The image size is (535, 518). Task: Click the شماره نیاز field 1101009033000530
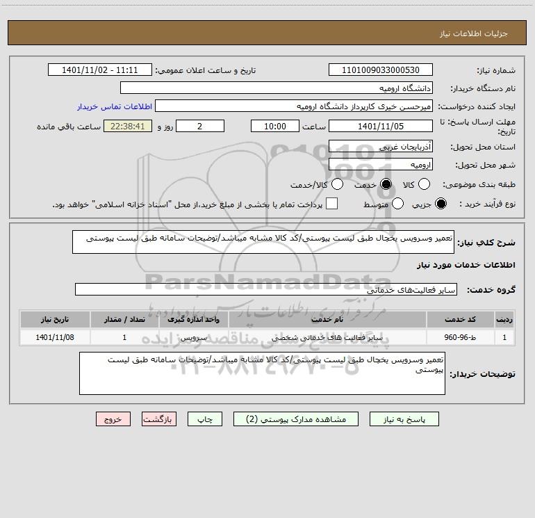tap(381, 70)
